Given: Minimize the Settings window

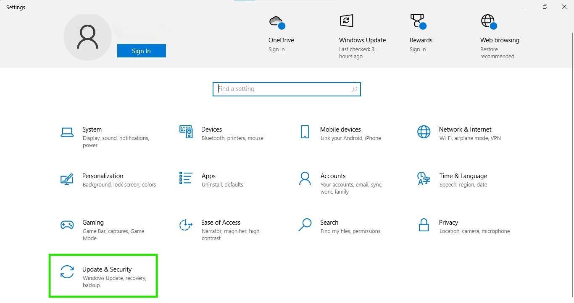Looking at the screenshot, I should (526, 7).
